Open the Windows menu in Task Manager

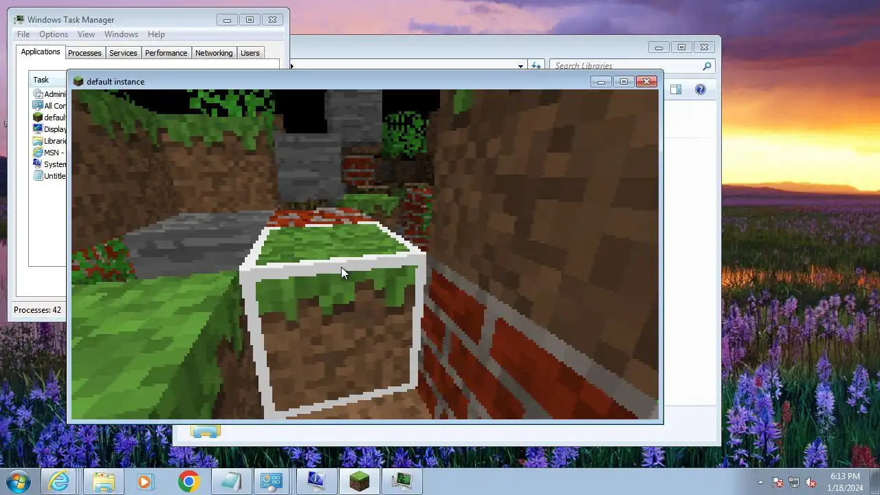pyautogui.click(x=121, y=34)
